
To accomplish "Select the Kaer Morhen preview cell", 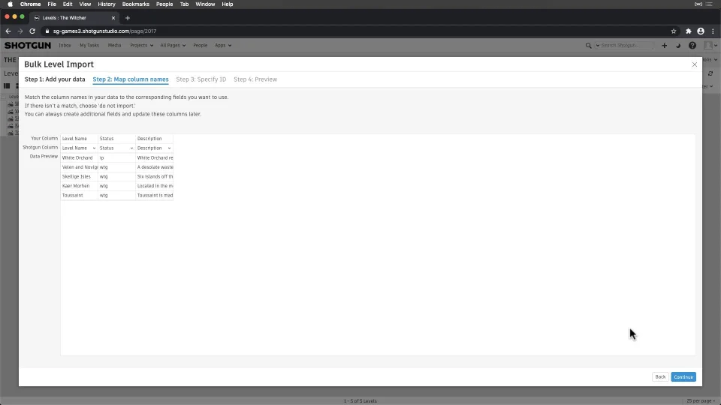I will coord(79,186).
